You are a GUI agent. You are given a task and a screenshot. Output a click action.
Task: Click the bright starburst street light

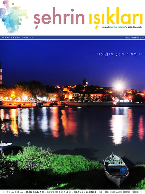(x=119, y=86)
